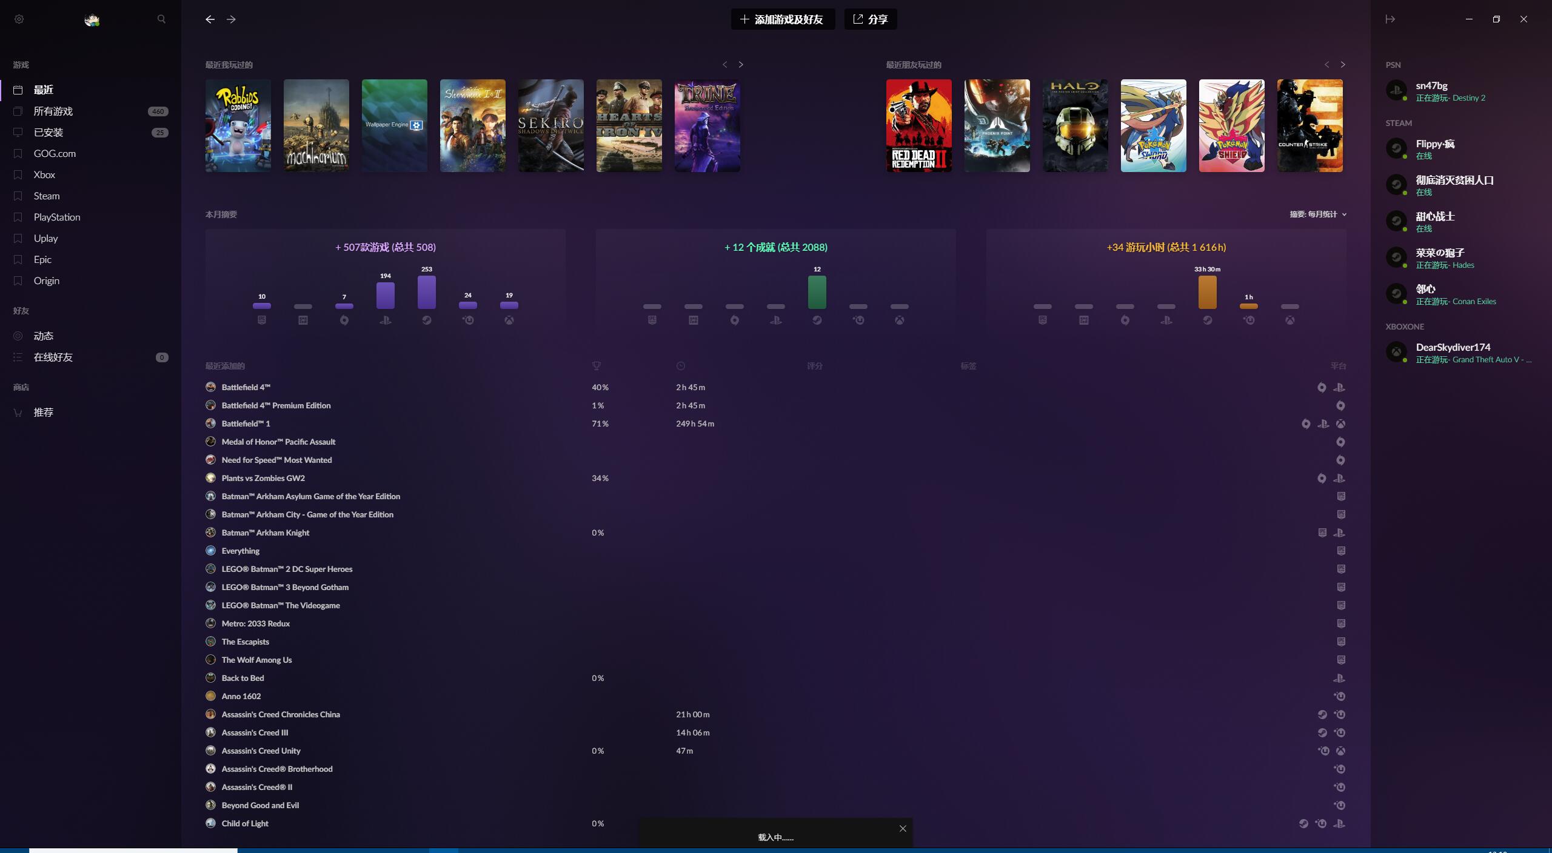Show next recently played games
The image size is (1552, 853).
pyautogui.click(x=740, y=65)
